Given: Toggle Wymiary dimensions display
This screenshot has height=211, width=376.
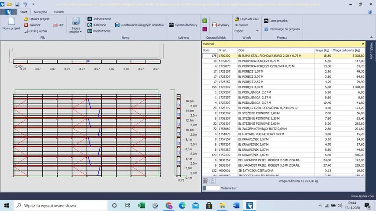Looking at the screenshot, I should click(220, 25).
